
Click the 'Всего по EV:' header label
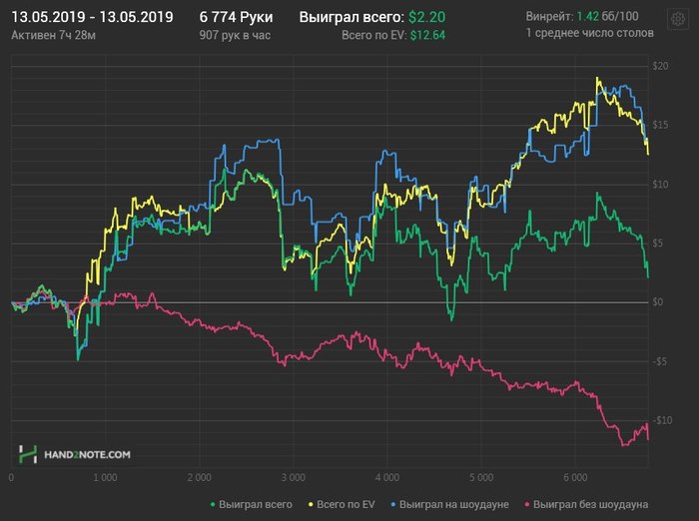coord(374,35)
